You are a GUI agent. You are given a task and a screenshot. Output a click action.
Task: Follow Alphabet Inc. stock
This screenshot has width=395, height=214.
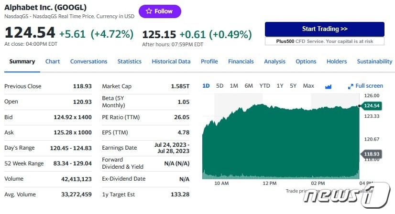pyautogui.click(x=160, y=11)
